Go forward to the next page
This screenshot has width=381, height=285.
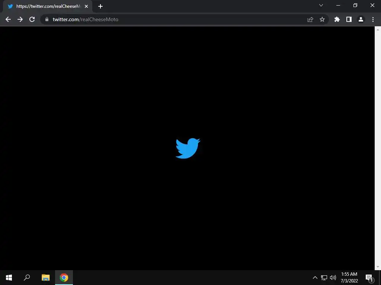[x=20, y=19]
